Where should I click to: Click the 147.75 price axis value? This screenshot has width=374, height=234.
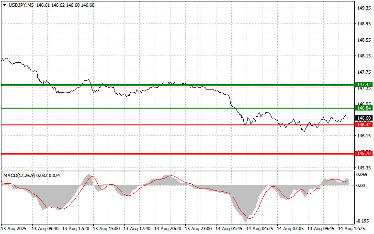point(364,72)
